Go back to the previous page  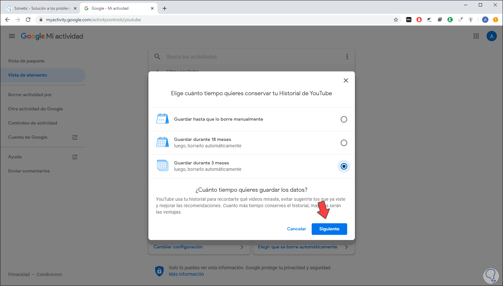click(7, 20)
